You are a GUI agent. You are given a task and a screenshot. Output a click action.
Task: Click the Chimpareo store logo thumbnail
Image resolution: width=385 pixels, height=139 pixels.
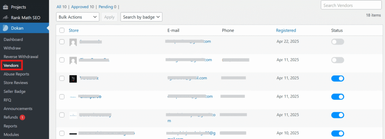[73, 97]
